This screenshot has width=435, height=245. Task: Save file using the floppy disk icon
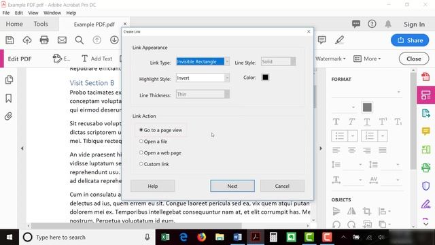click(10, 40)
